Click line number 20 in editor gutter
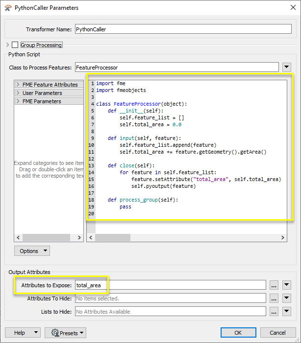The image size is (301, 343). [x=91, y=213]
